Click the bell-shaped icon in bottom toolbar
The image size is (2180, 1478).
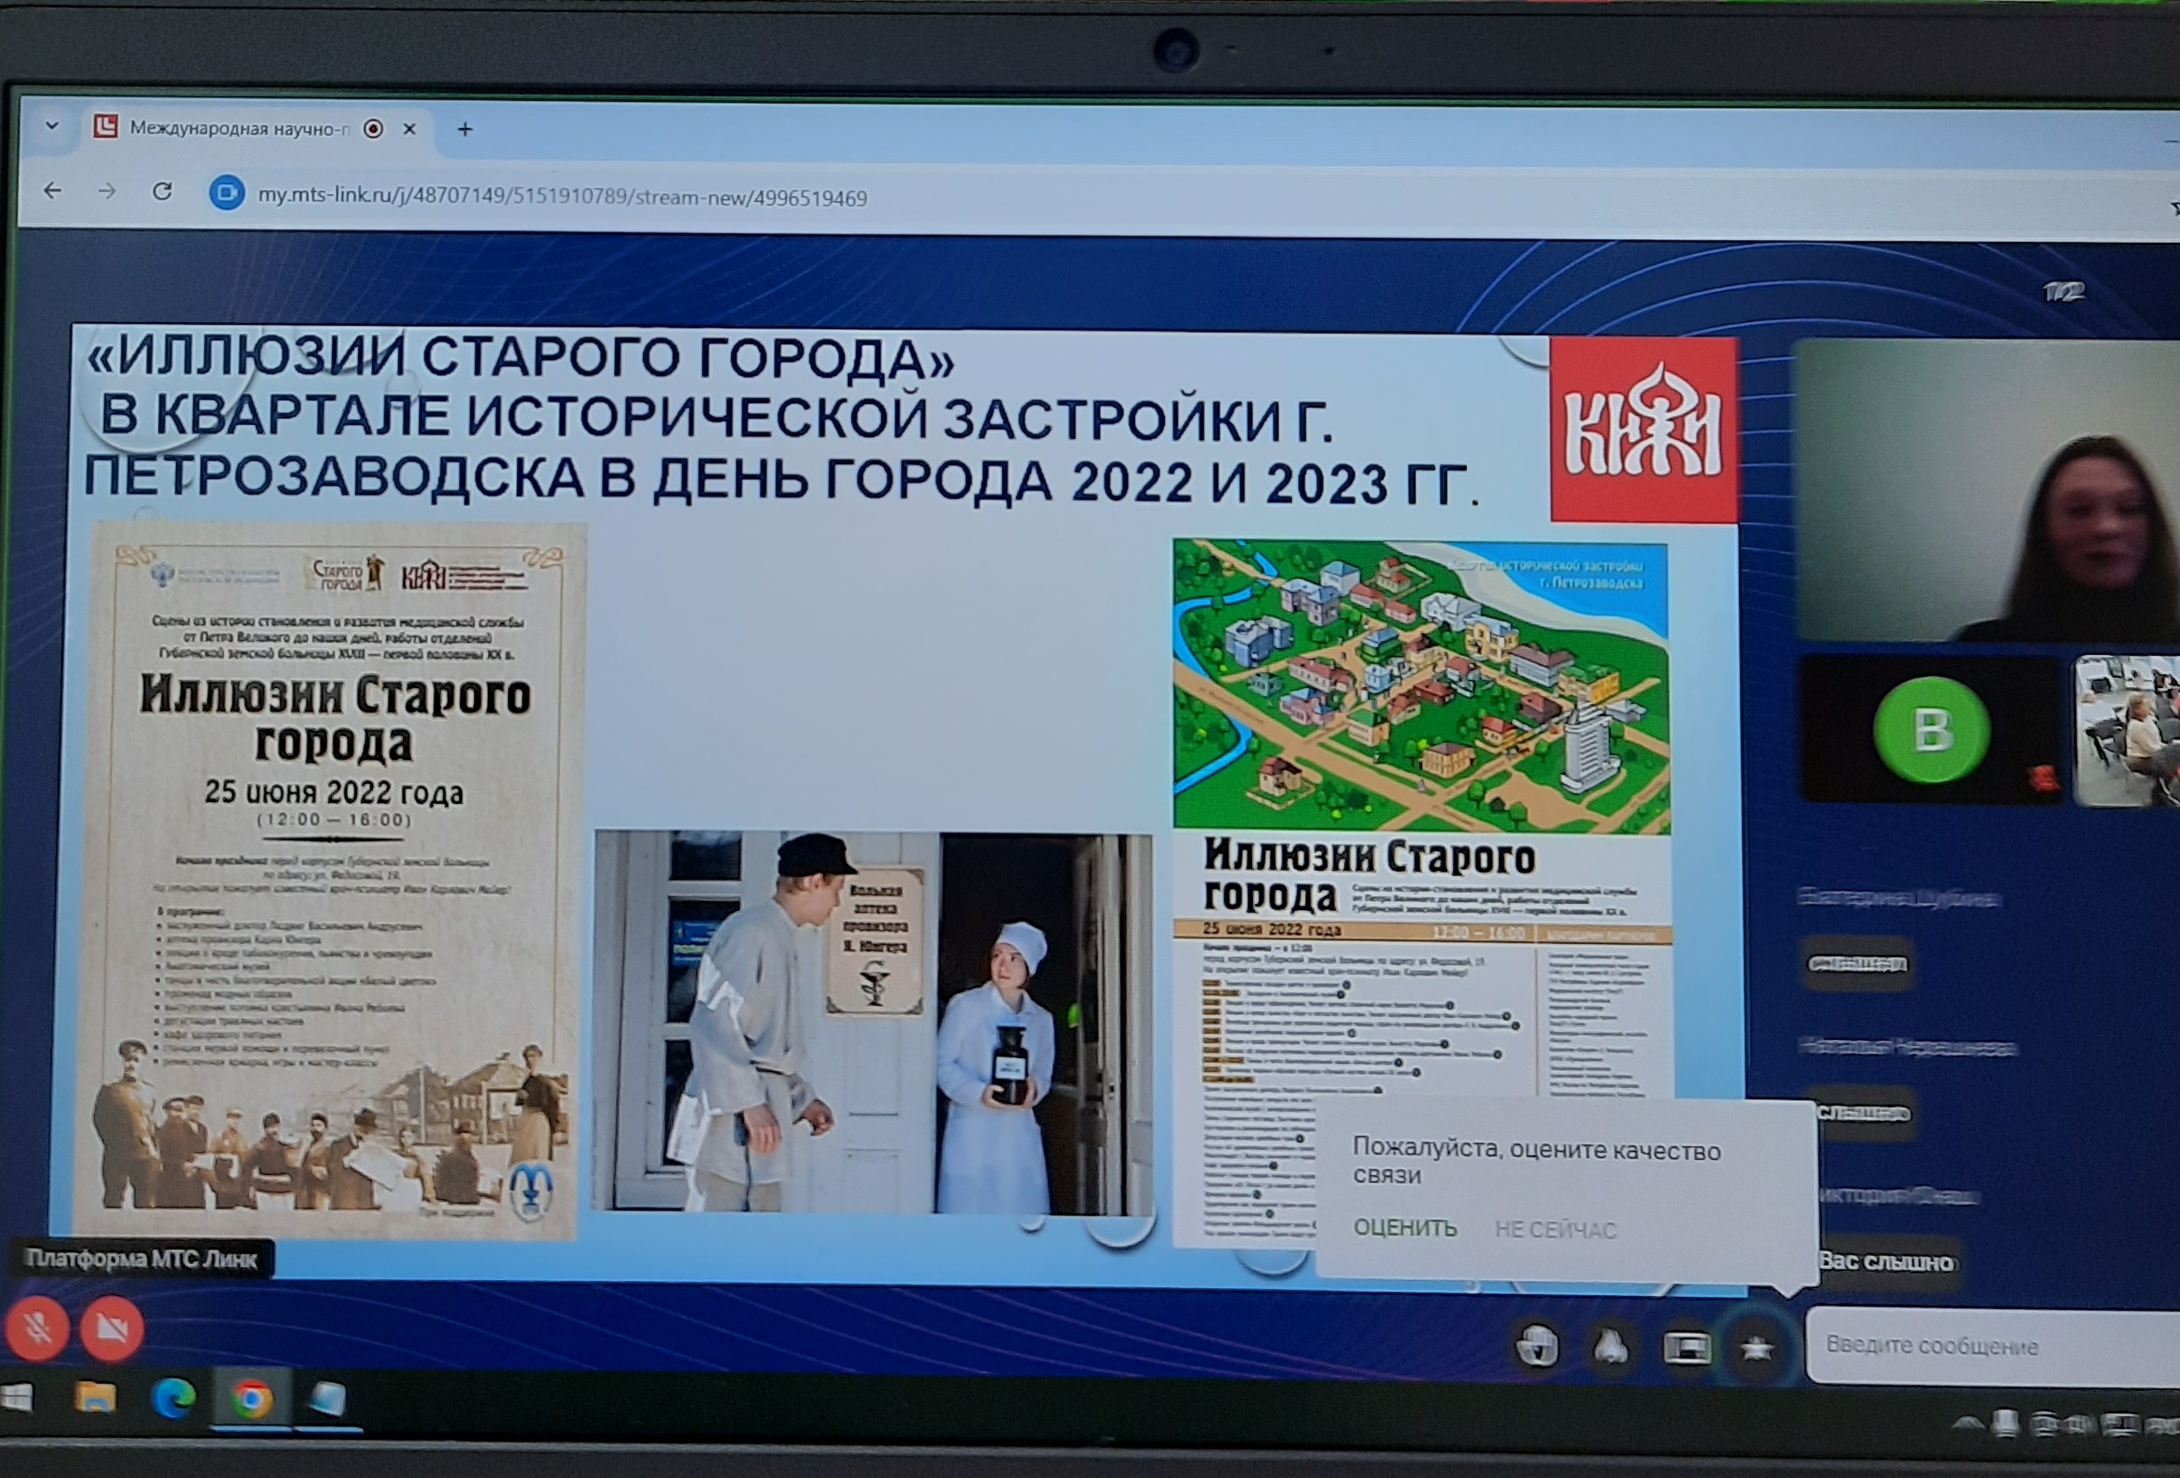point(1611,1347)
